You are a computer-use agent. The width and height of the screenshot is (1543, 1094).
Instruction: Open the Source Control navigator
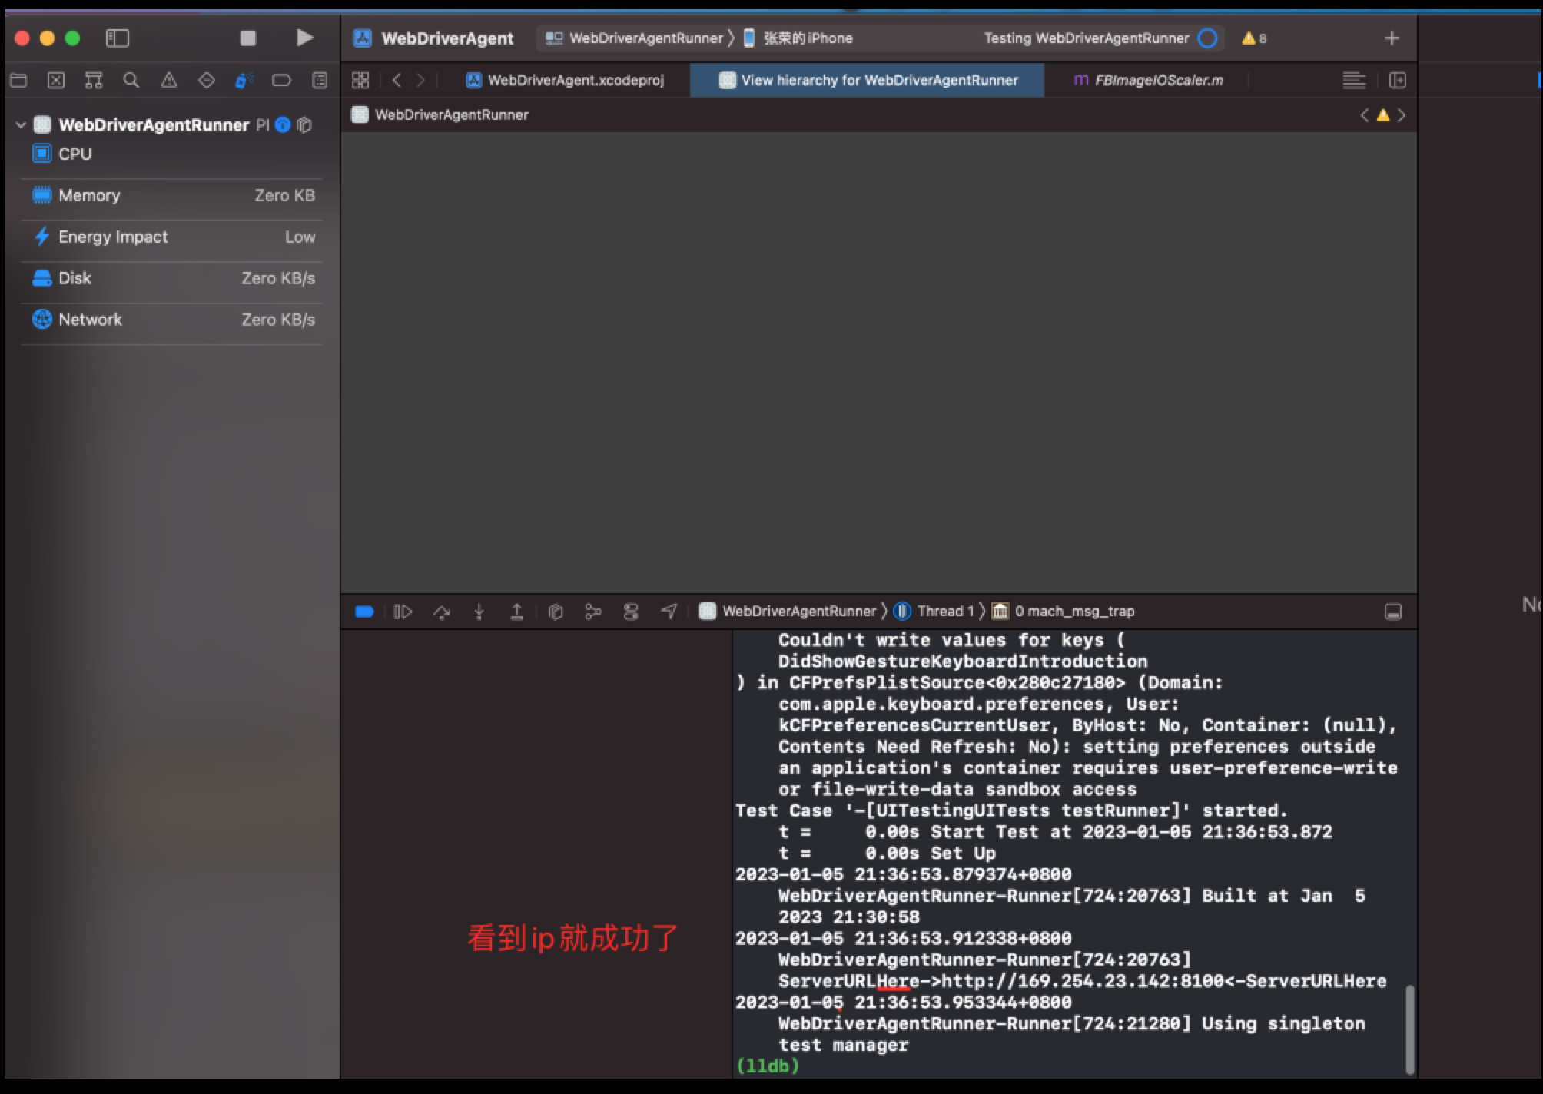(x=56, y=80)
